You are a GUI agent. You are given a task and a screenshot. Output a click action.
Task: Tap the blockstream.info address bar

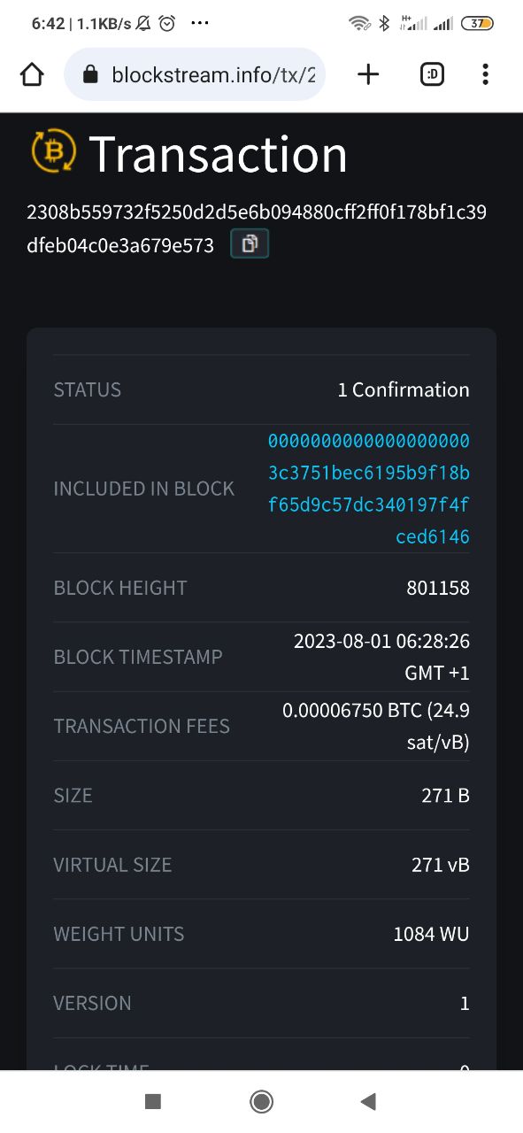pyautogui.click(x=196, y=74)
